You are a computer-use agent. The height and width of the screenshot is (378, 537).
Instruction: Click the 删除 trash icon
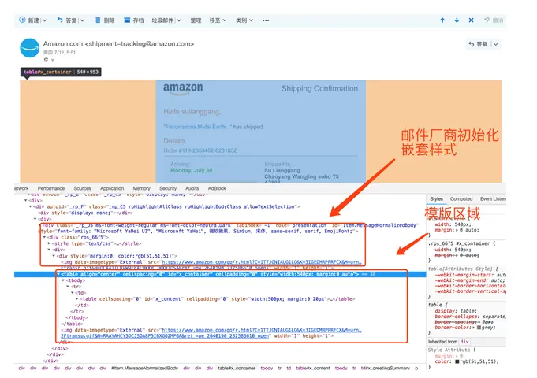98,20
